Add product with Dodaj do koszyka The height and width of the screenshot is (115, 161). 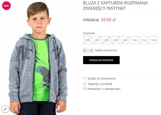pos(101,60)
